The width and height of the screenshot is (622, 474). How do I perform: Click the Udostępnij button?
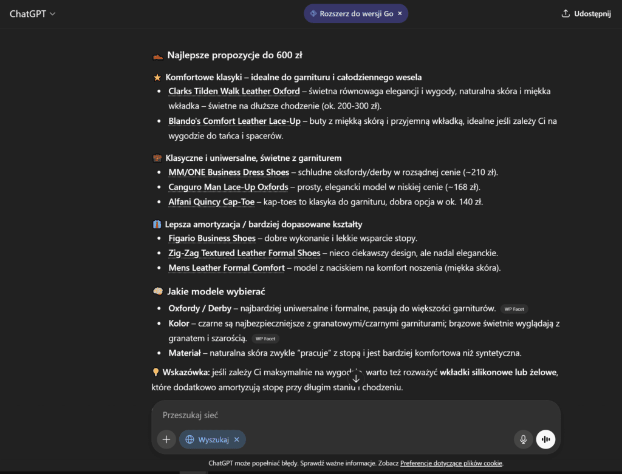[585, 13]
